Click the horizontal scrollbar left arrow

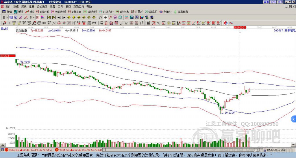click(x=104, y=150)
